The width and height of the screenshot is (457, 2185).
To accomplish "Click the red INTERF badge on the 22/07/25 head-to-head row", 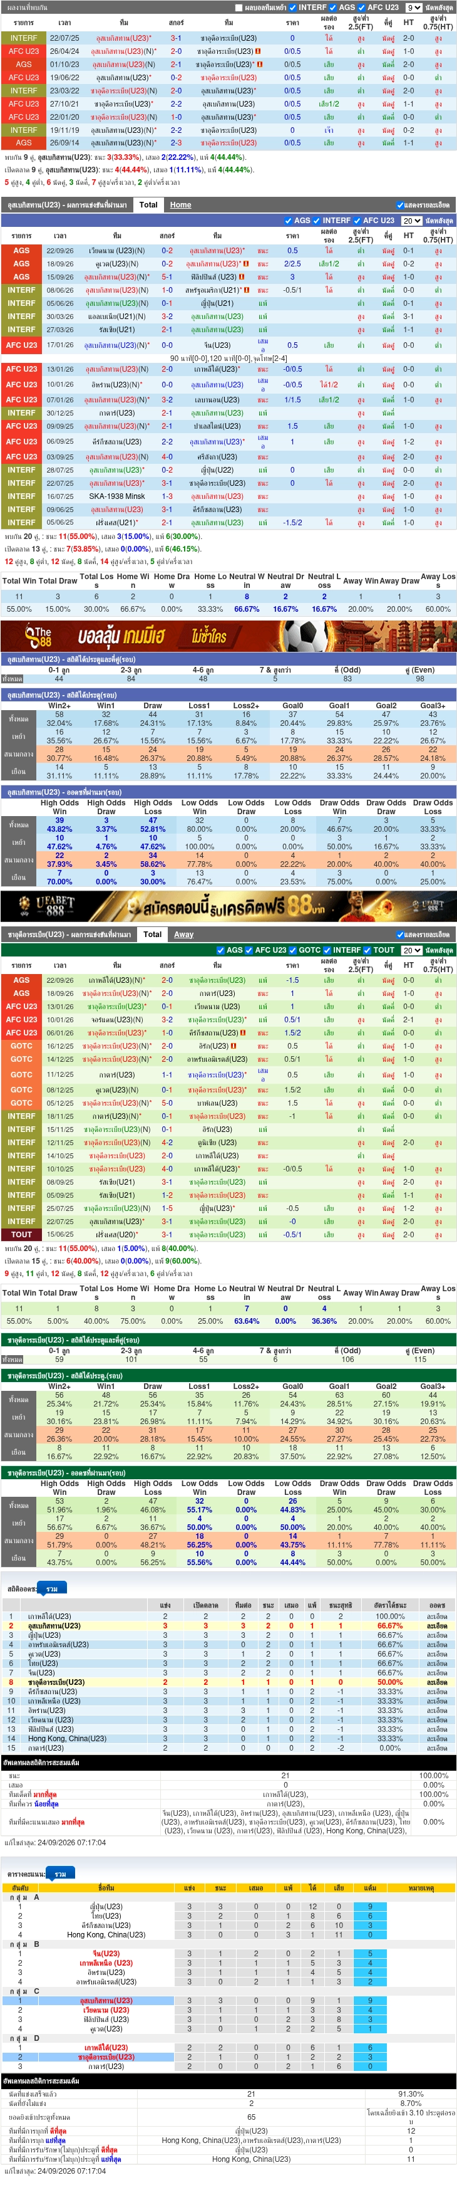I will click(24, 38).
